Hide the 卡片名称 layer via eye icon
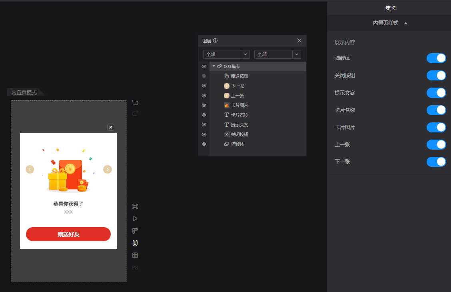This screenshot has height=292, width=451. tap(204, 115)
